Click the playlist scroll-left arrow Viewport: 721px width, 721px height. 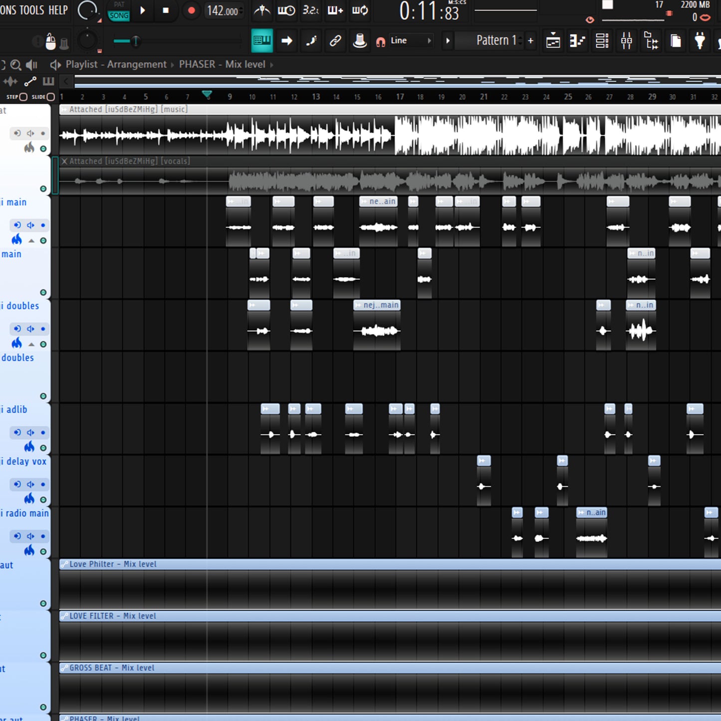coord(66,81)
